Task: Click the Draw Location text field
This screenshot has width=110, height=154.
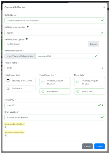Action: coord(55,117)
